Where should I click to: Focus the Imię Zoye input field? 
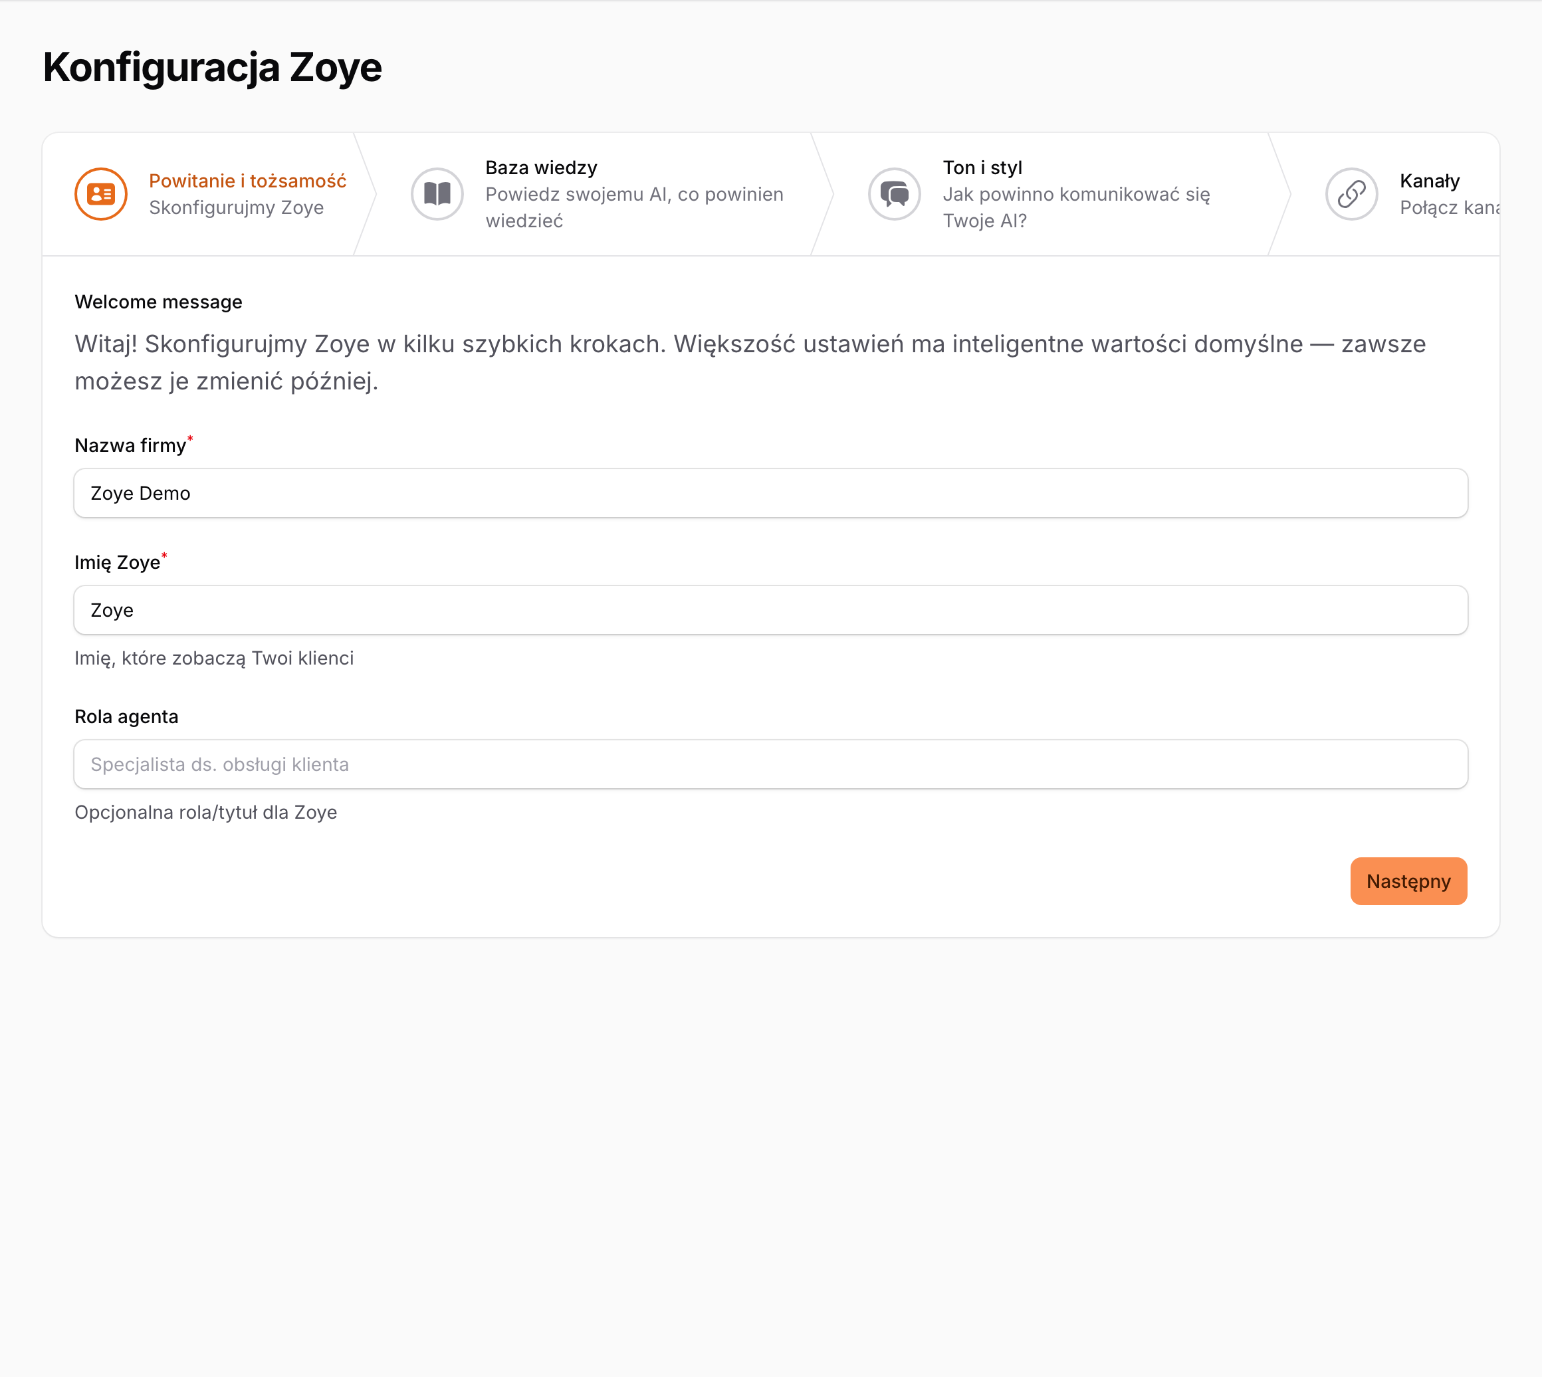coord(770,611)
